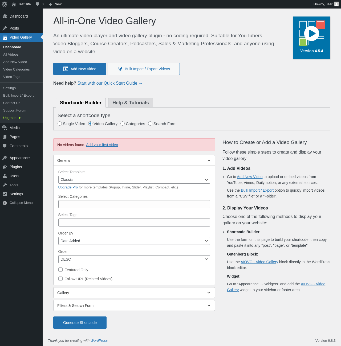Open Add New Video link in step 1
The height and width of the screenshot is (346, 341).
(x=250, y=177)
